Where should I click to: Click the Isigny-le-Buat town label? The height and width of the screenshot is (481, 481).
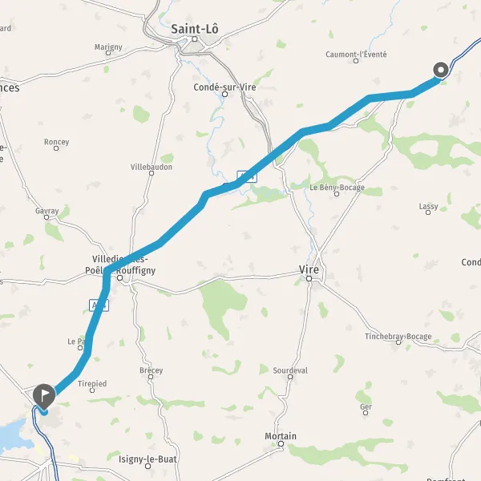(148, 459)
